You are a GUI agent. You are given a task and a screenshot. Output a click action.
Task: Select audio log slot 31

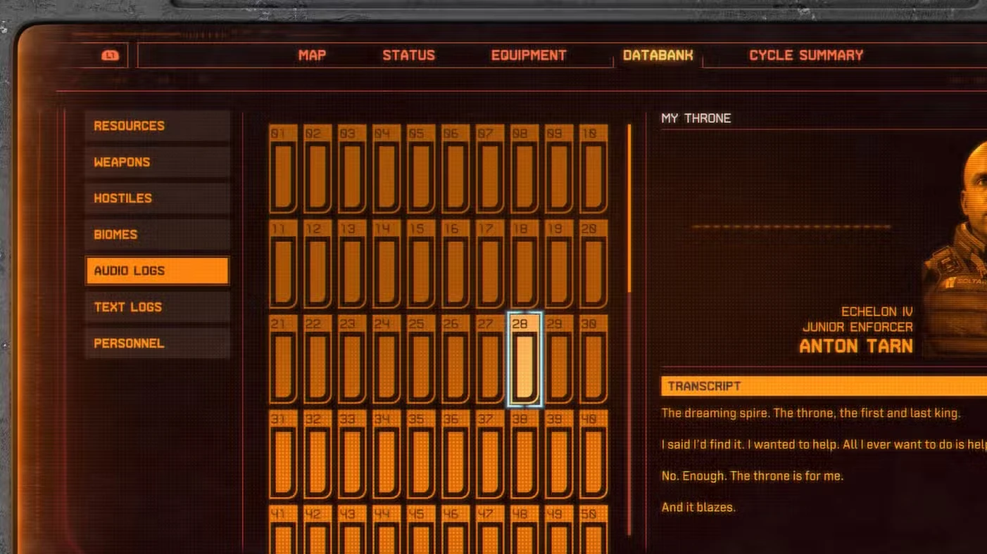(x=282, y=455)
